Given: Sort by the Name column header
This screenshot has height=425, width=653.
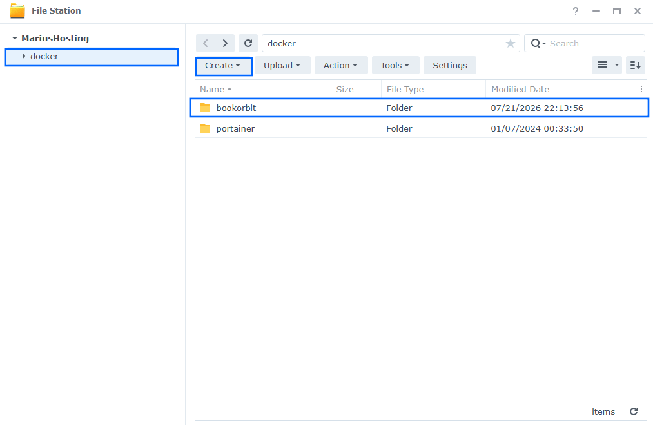Looking at the screenshot, I should (263, 89).
